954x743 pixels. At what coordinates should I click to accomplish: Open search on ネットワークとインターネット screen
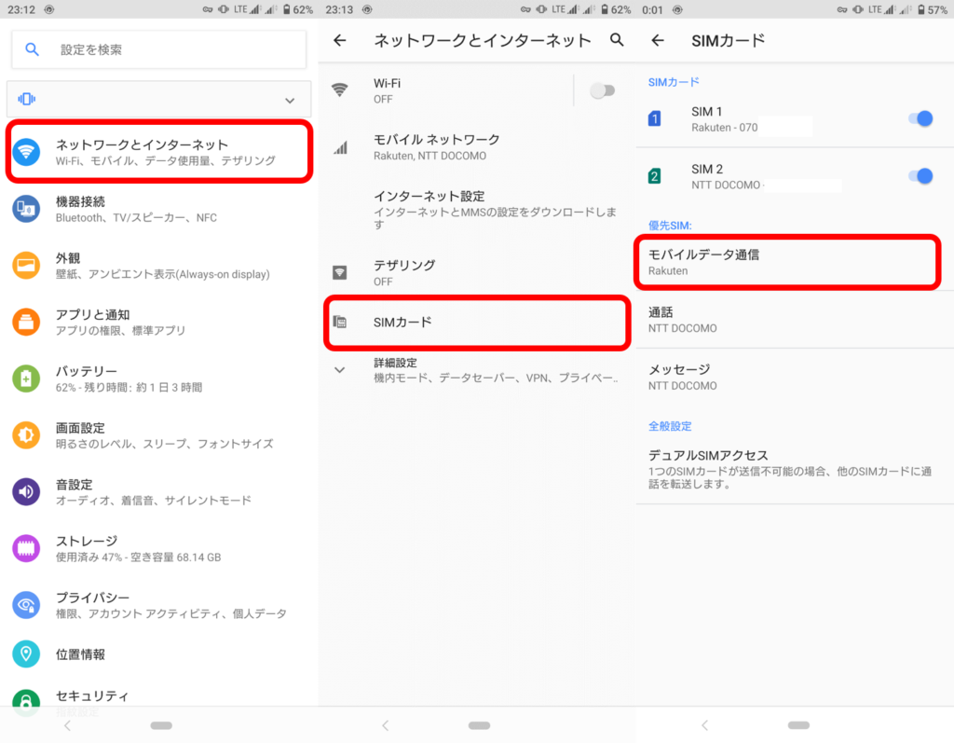617,39
